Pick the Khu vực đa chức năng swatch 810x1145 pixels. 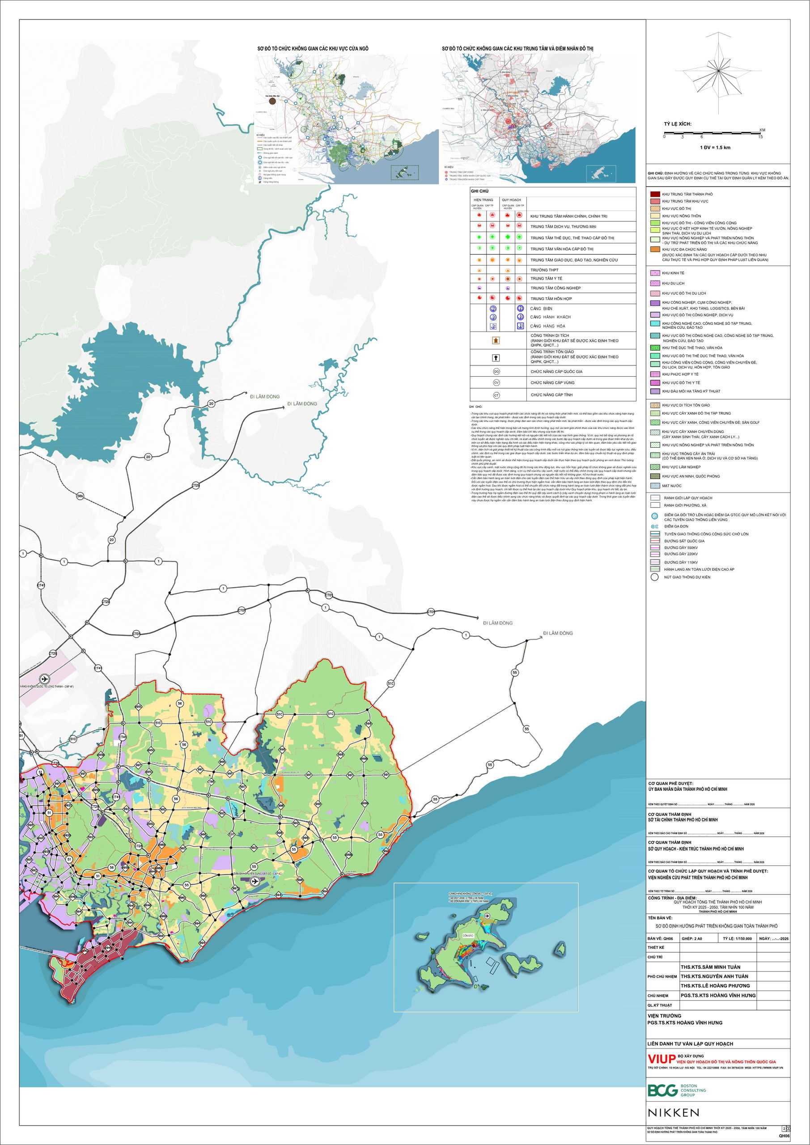point(655,249)
